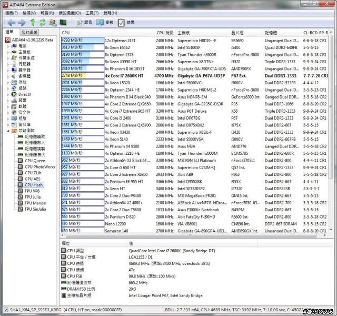Open the Help (H) menu
The image size is (337, 316).
click(x=110, y=13)
